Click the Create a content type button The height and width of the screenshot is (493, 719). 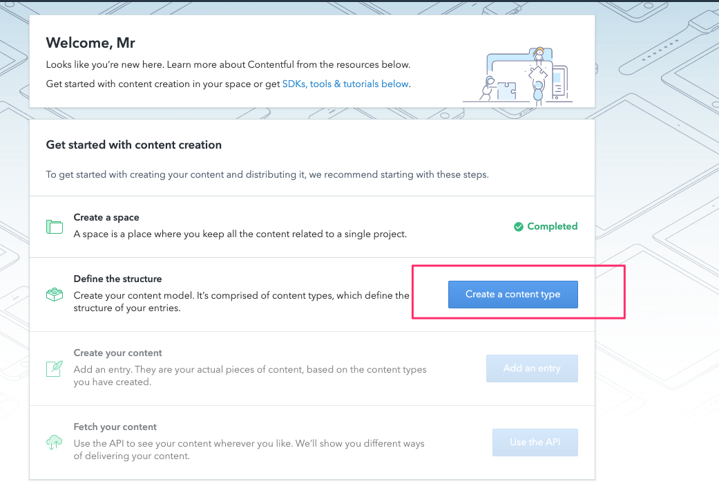[x=513, y=294]
